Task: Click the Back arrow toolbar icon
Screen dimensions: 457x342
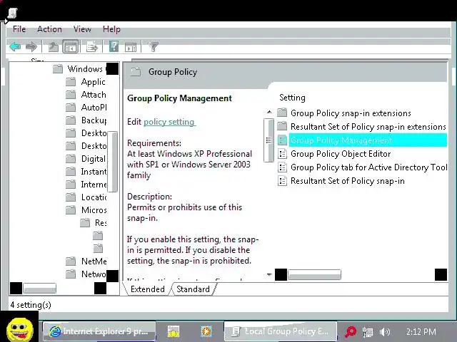Action: click(x=15, y=46)
